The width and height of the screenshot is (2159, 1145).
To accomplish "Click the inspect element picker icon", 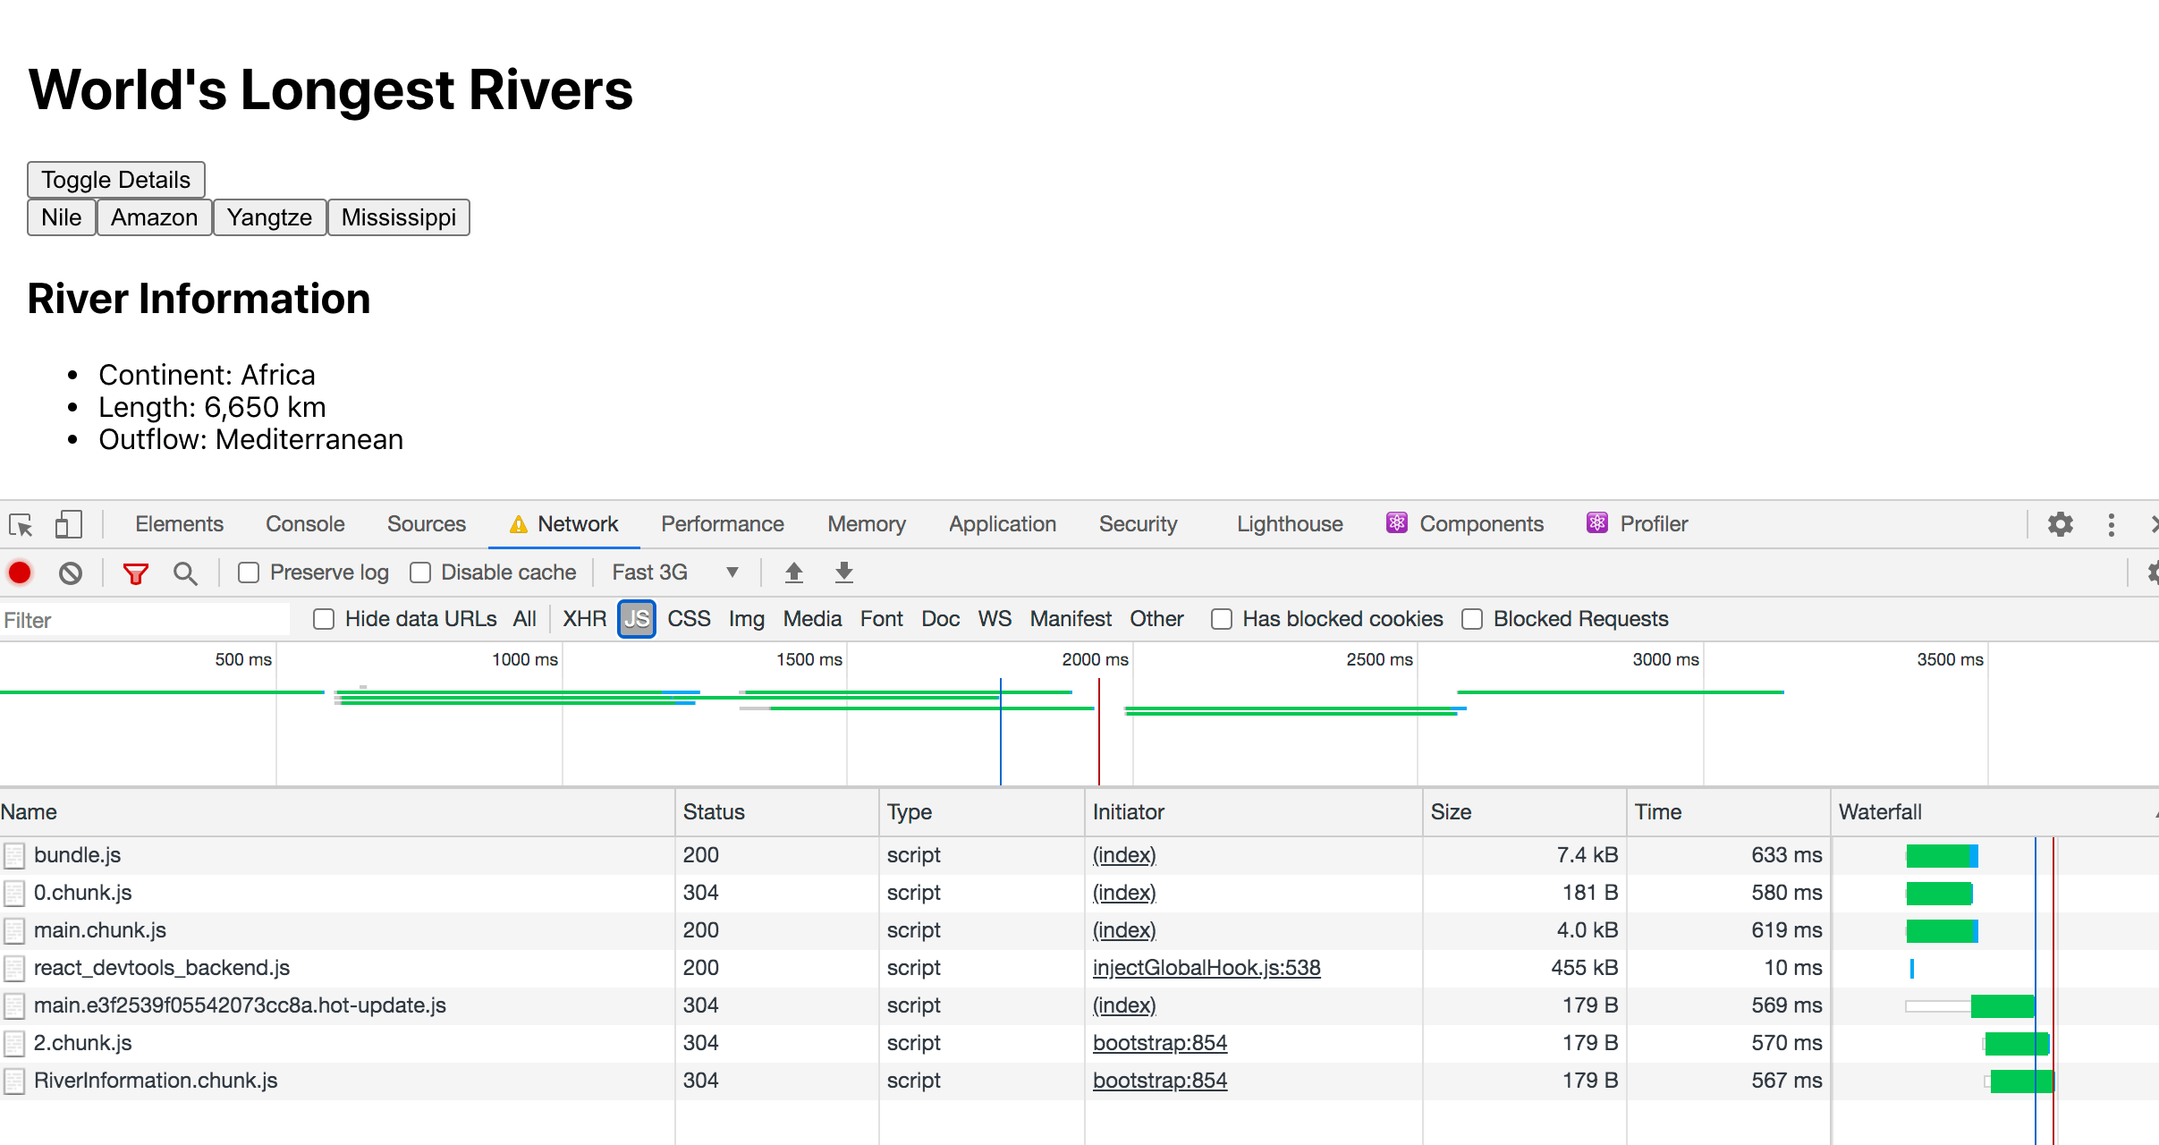I will [x=21, y=524].
